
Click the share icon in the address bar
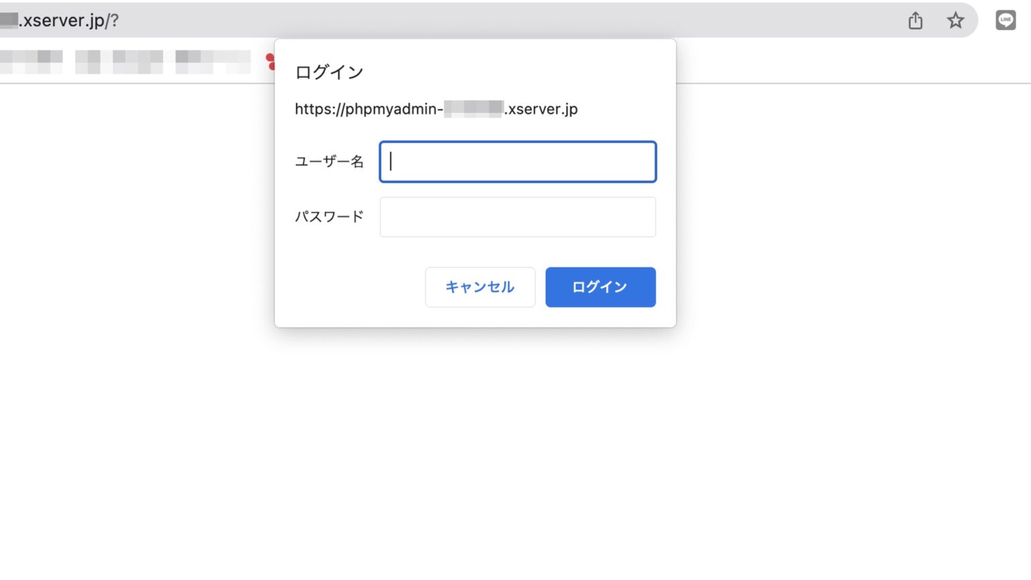click(x=914, y=21)
